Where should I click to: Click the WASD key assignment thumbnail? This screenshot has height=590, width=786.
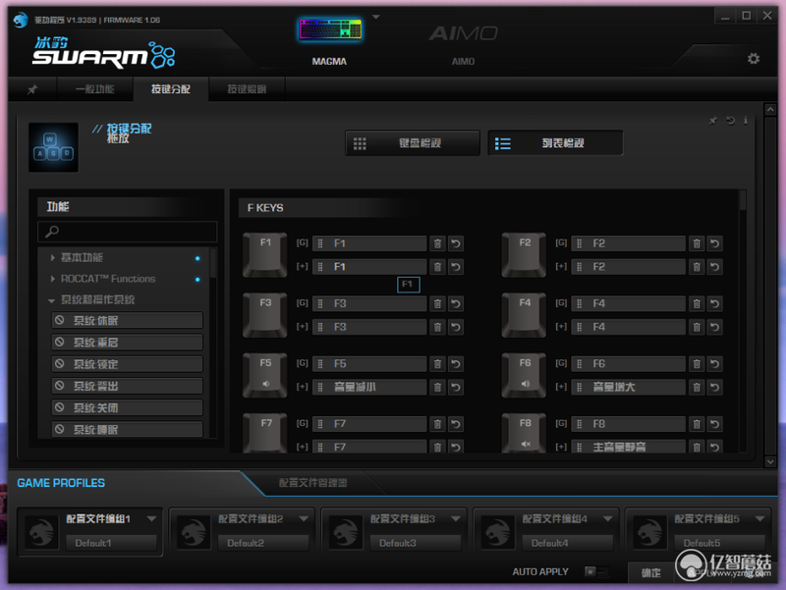click(x=53, y=147)
